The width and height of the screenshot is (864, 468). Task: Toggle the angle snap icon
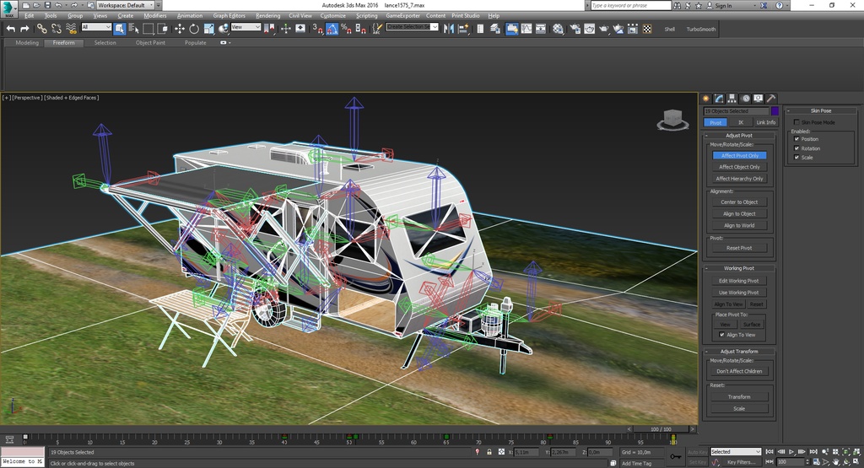coord(332,29)
